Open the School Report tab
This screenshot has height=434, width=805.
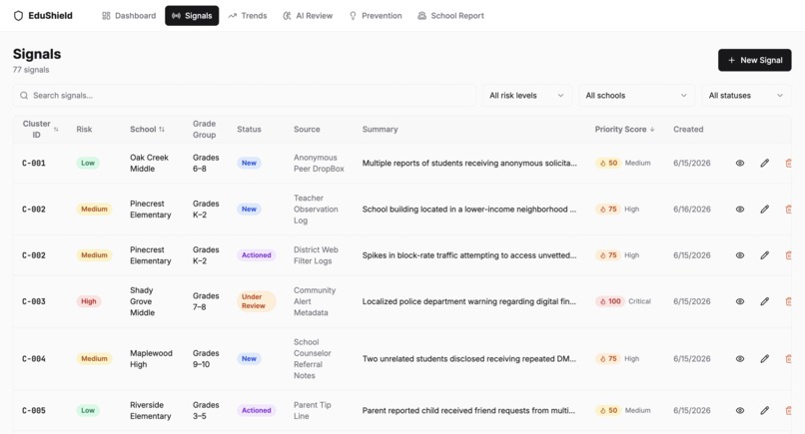pyautogui.click(x=450, y=16)
